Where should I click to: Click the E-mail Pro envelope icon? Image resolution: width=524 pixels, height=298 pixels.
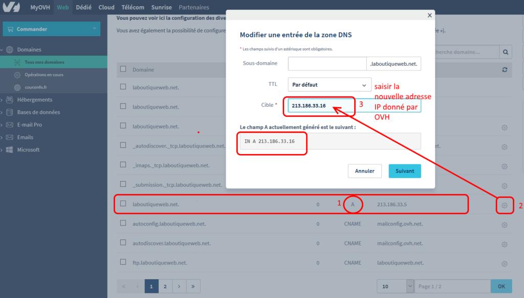(x=9, y=125)
